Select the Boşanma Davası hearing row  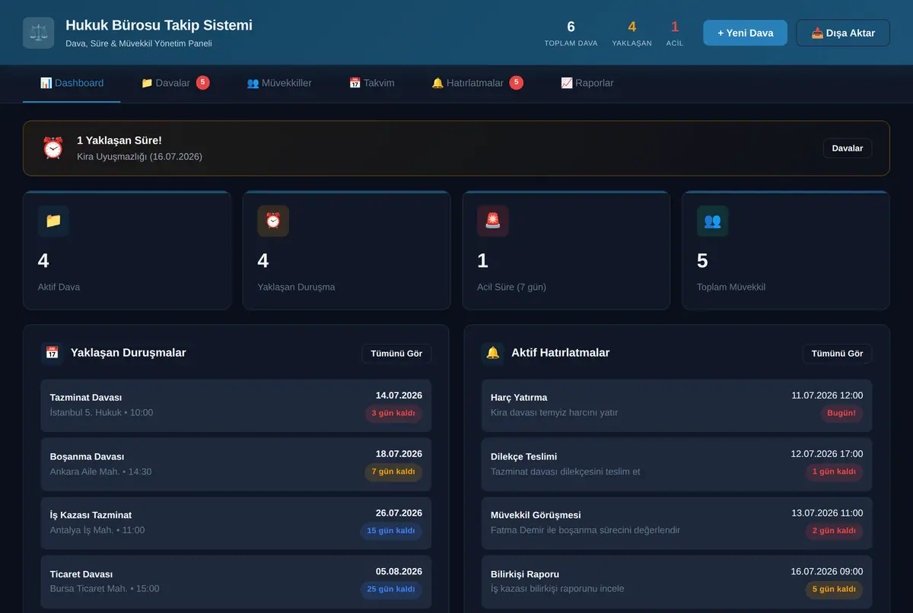[236, 464]
